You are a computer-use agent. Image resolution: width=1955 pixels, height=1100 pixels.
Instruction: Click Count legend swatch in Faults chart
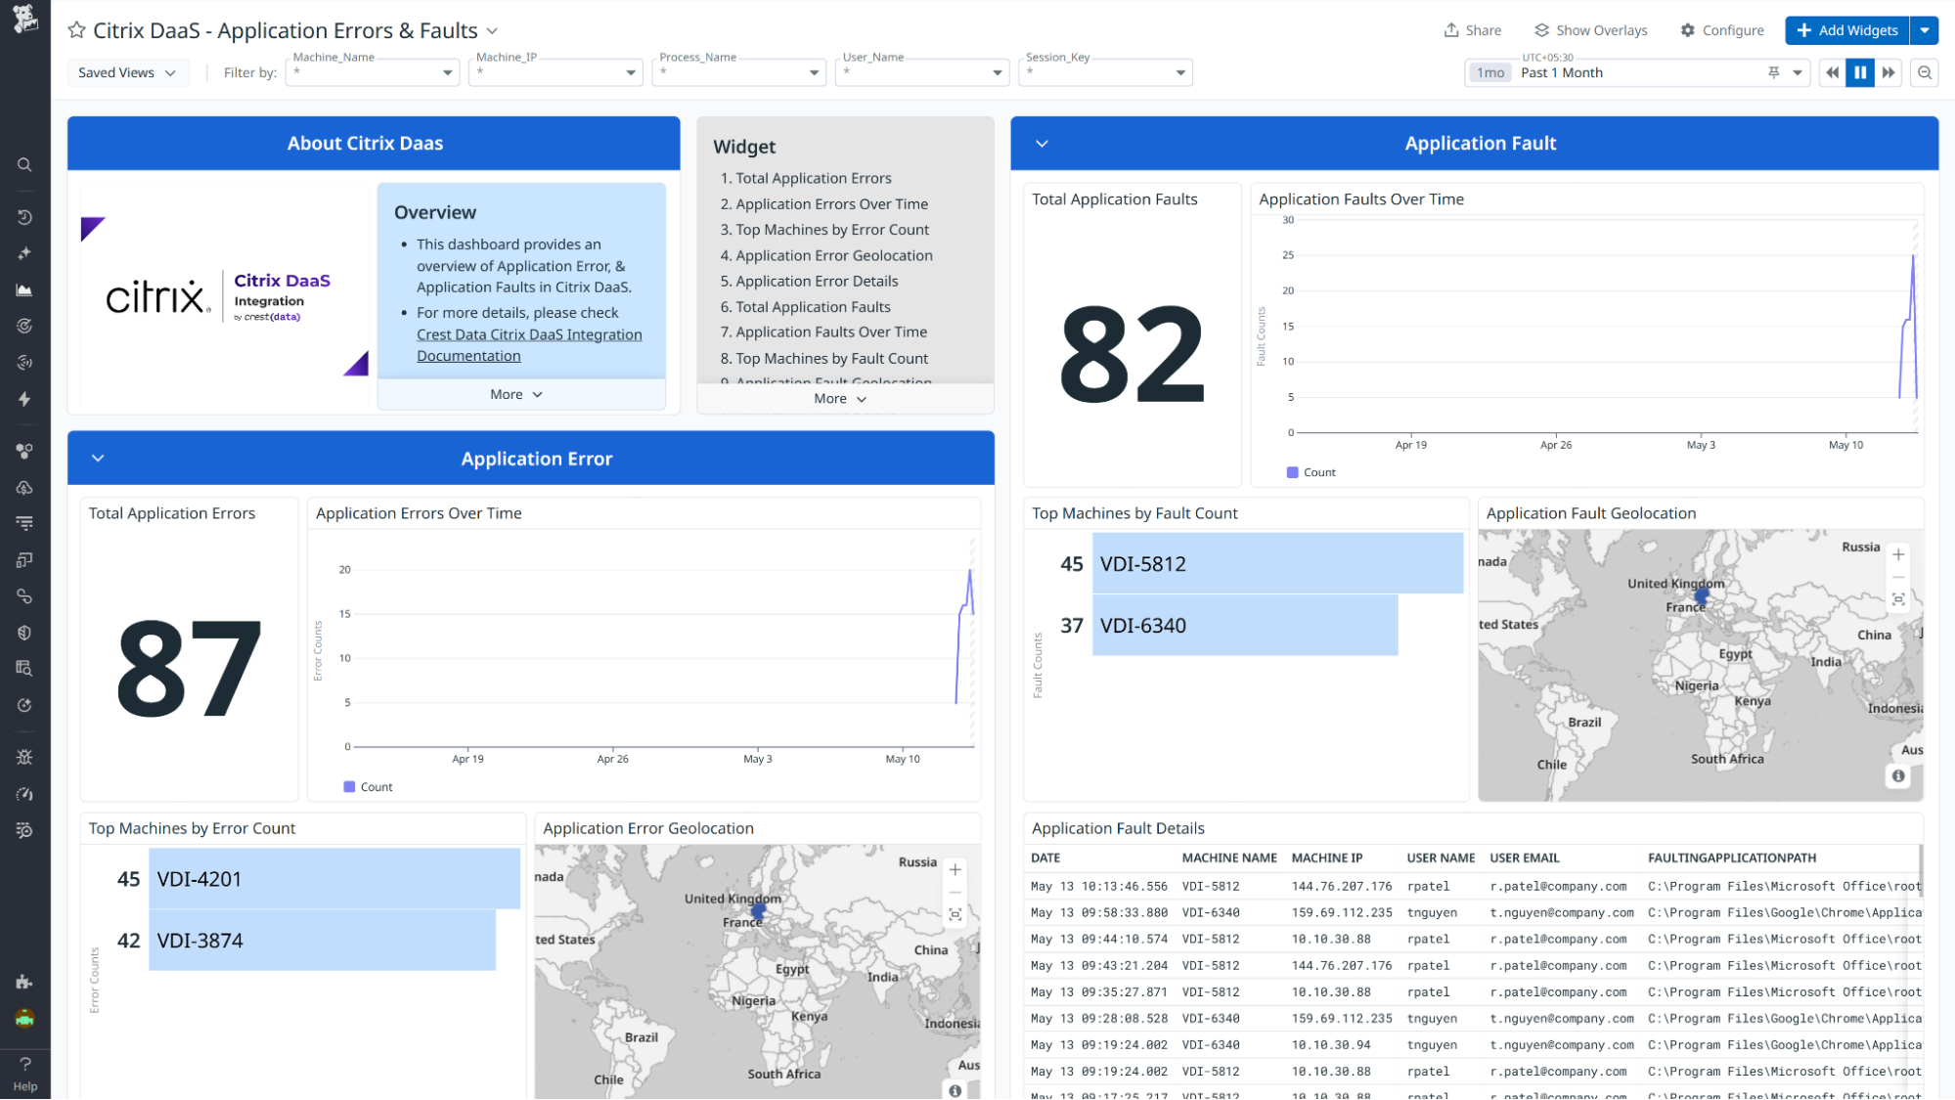point(1292,472)
